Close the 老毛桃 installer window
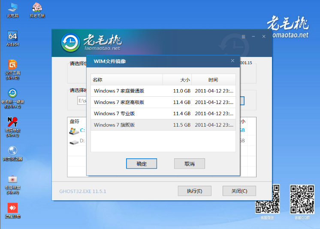Screen dimensions: 320x229 click(x=264, y=37)
